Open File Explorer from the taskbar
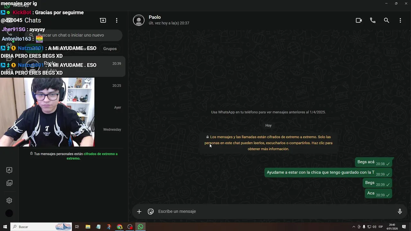Screen dimensions: 411x231 pyautogui.click(x=88, y=227)
